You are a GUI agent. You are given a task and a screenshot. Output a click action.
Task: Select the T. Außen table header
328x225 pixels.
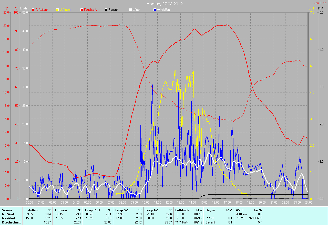pyautogui.click(x=31, y=210)
